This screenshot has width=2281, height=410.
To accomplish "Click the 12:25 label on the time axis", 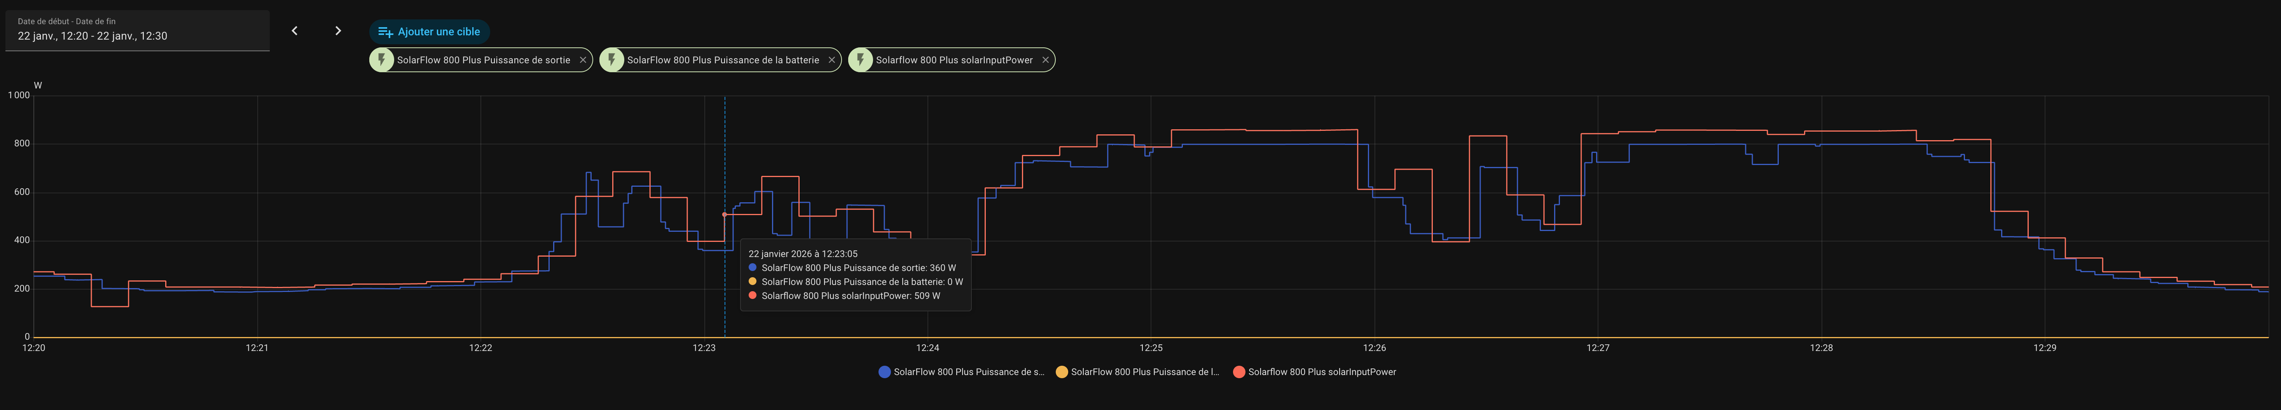I will (x=1151, y=348).
